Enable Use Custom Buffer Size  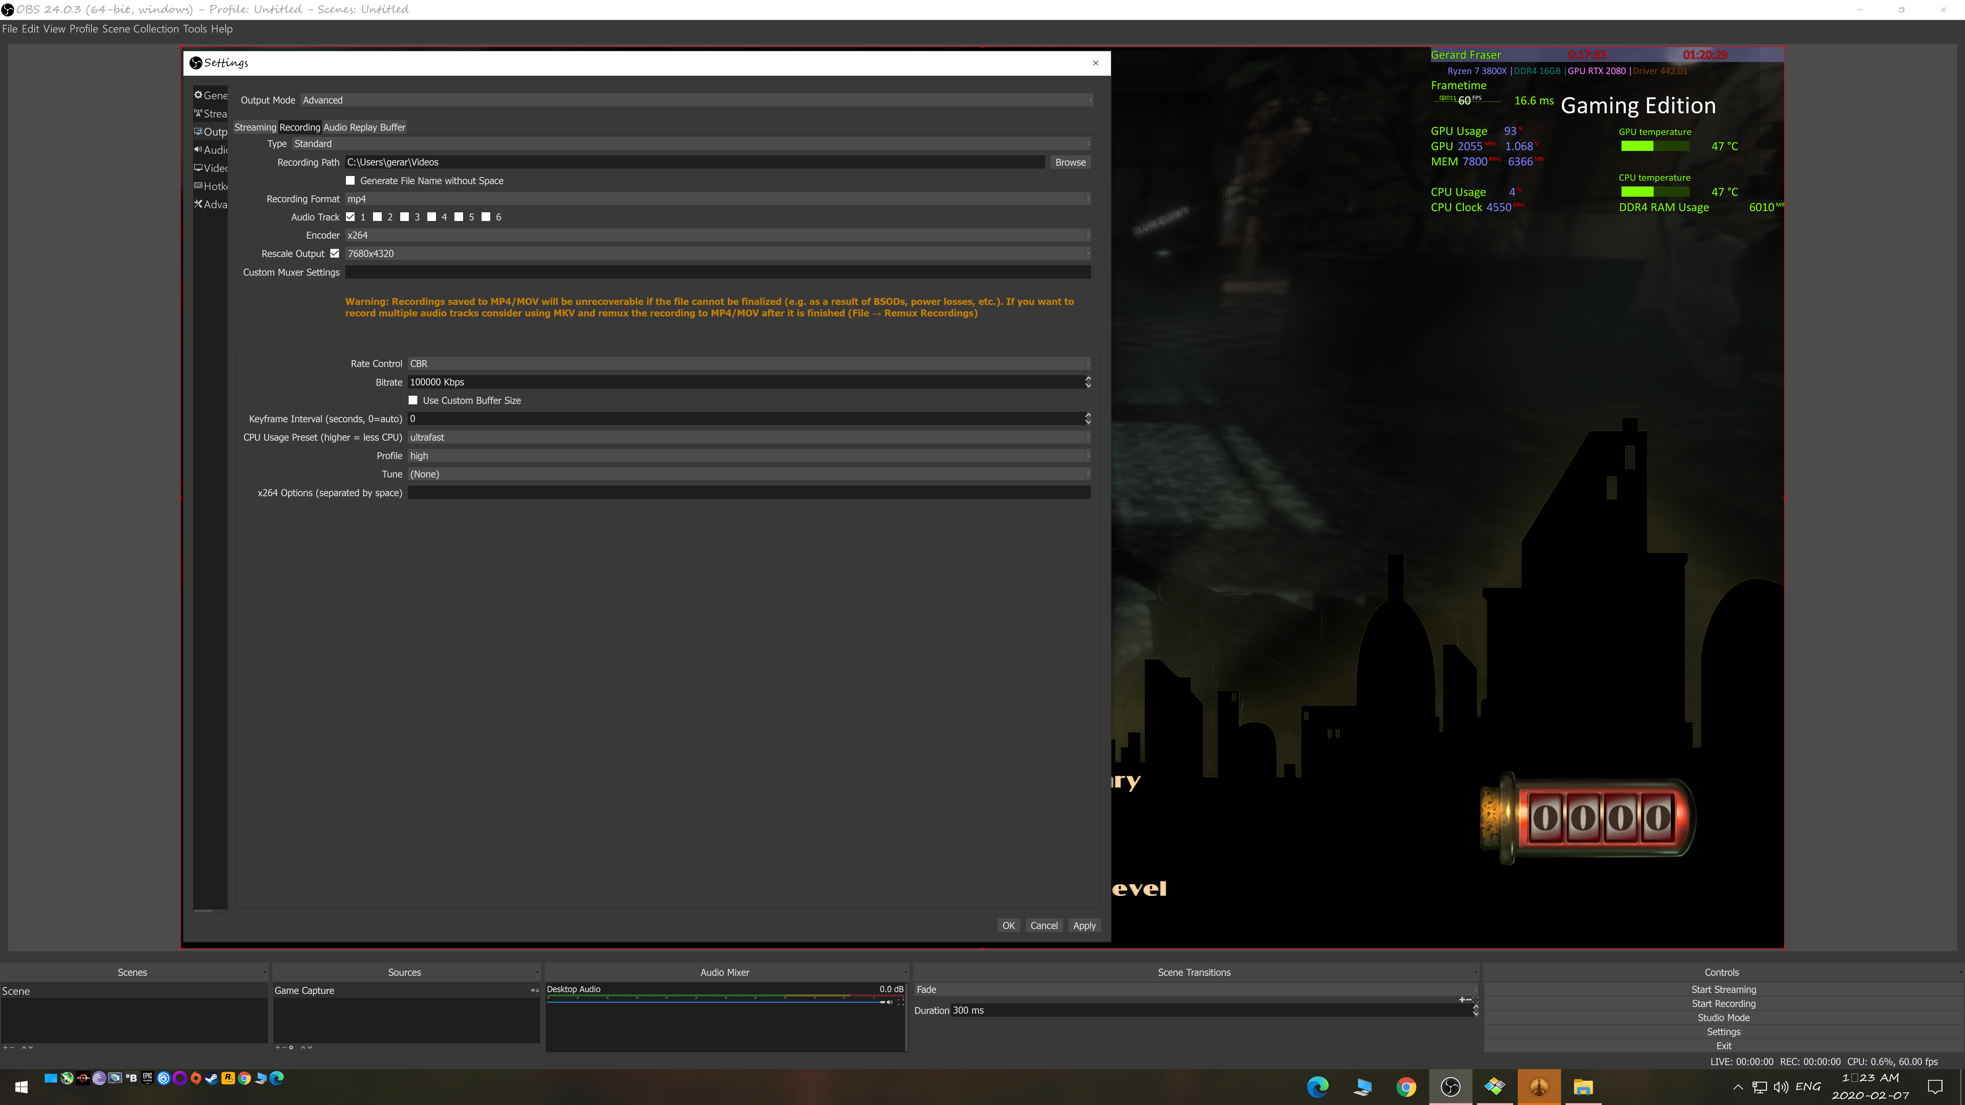413,400
